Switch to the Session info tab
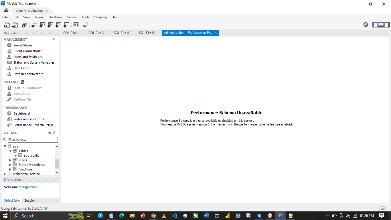This screenshot has width=391, height=220. pos(30,201)
